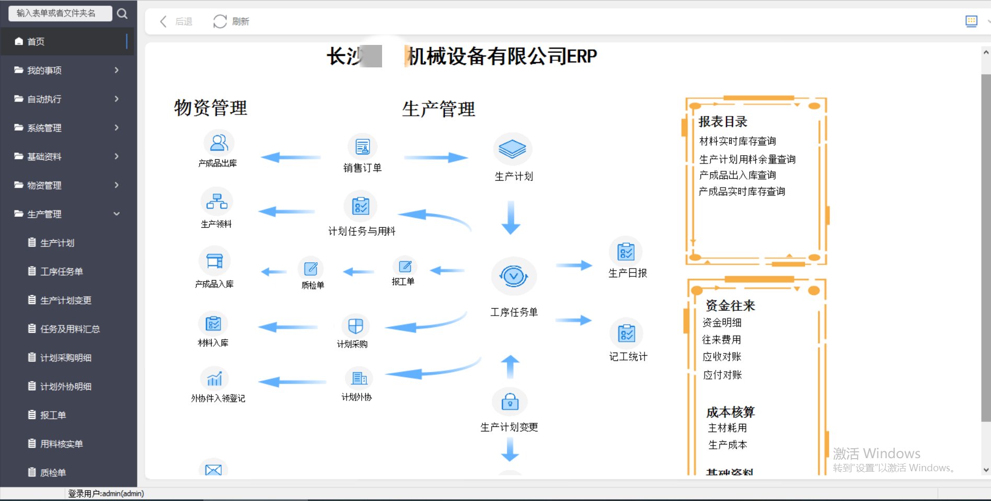Open the 生产领料 hierarchy icon

coord(216,202)
